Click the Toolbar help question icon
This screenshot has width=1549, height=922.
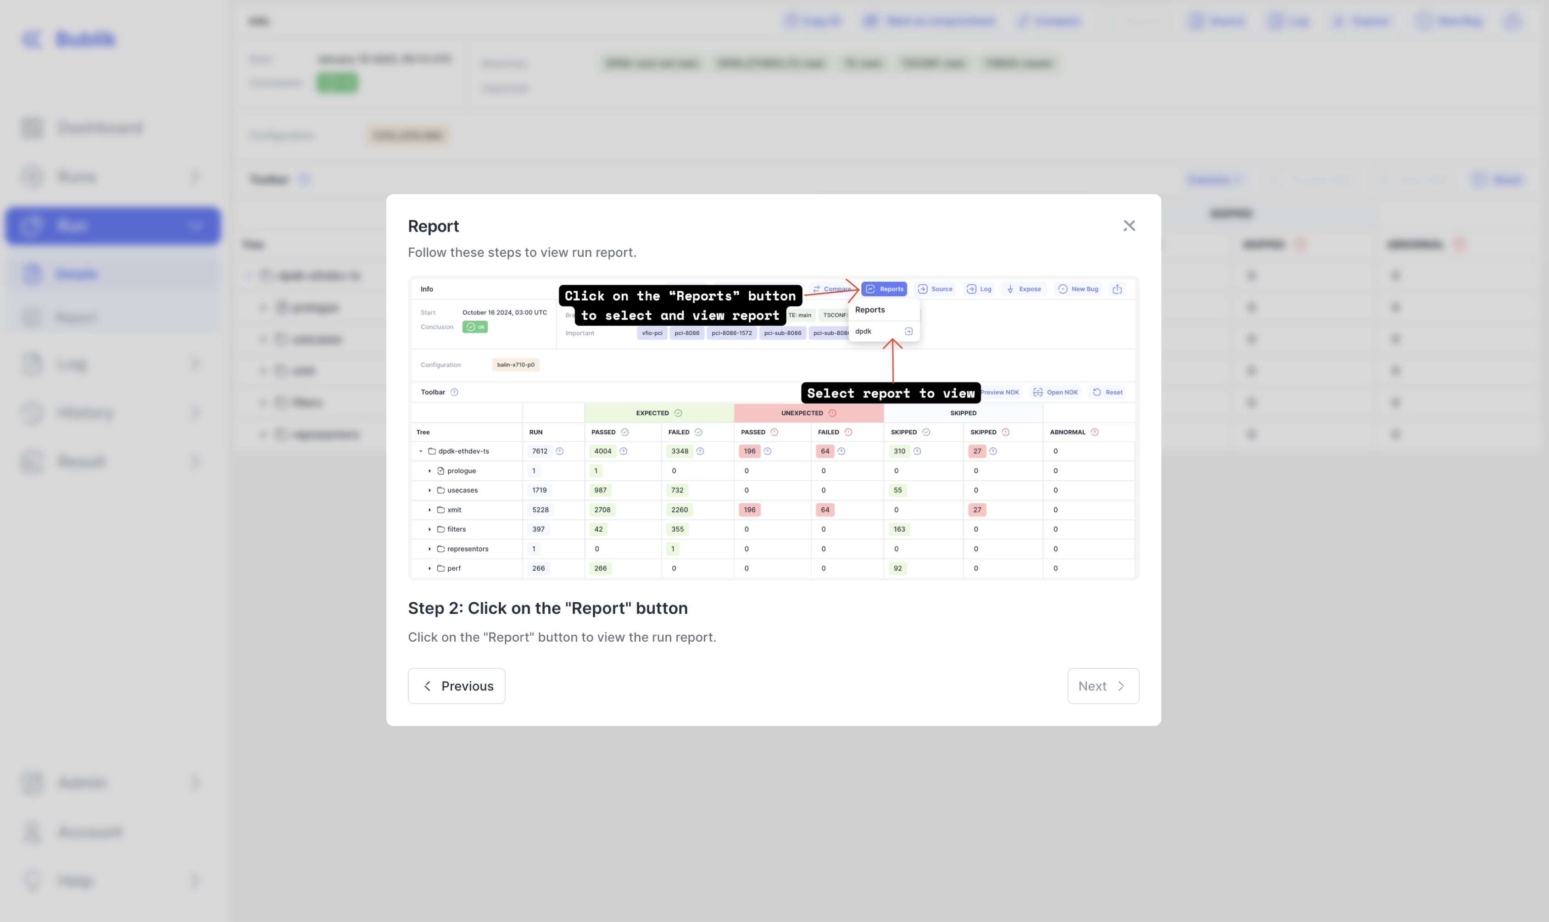pos(454,392)
